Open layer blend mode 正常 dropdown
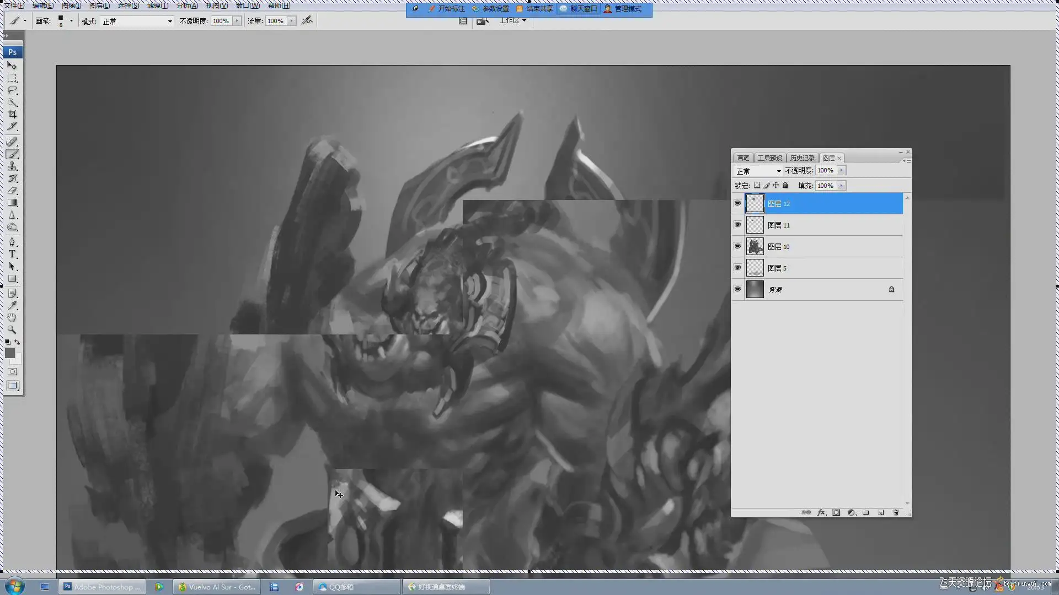The image size is (1059, 595). coord(758,171)
